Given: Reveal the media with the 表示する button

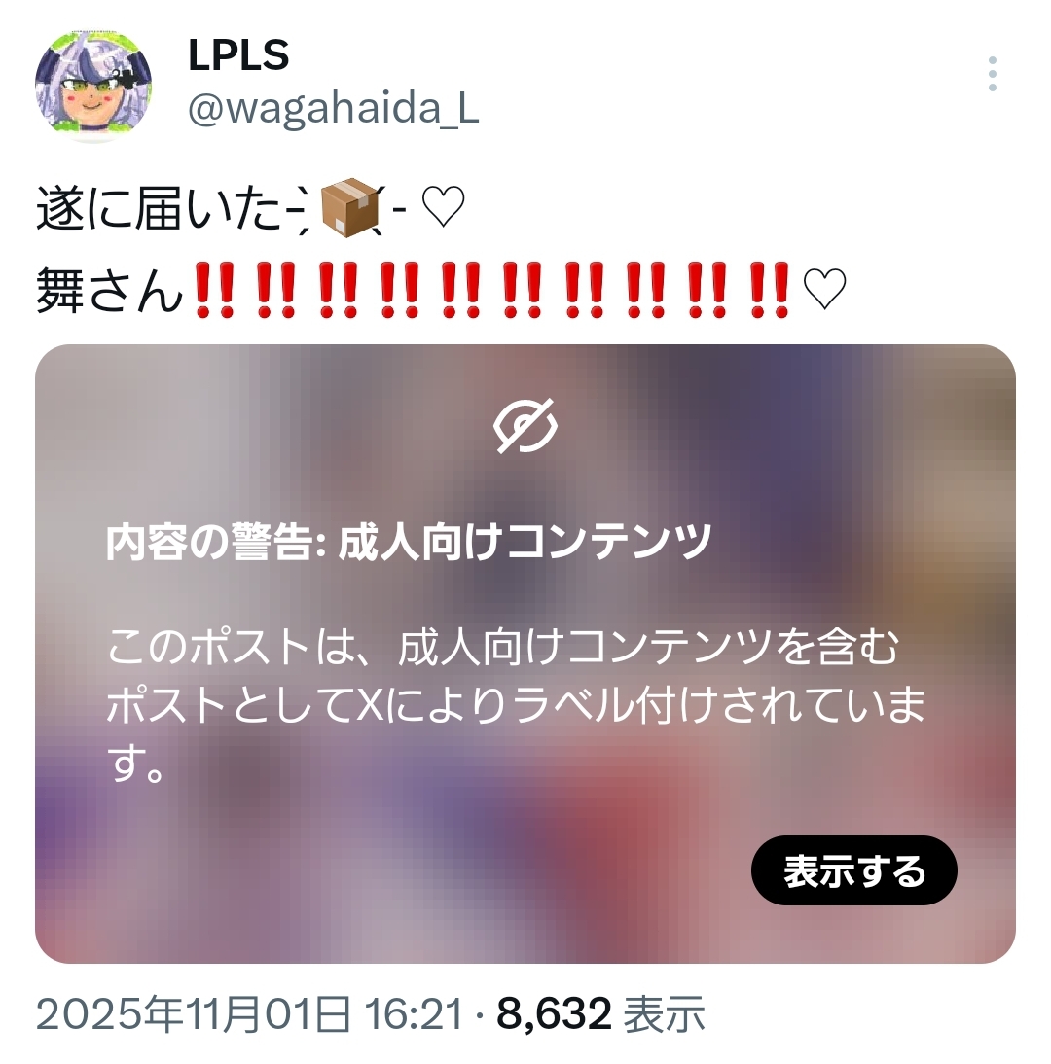Looking at the screenshot, I should click(854, 870).
